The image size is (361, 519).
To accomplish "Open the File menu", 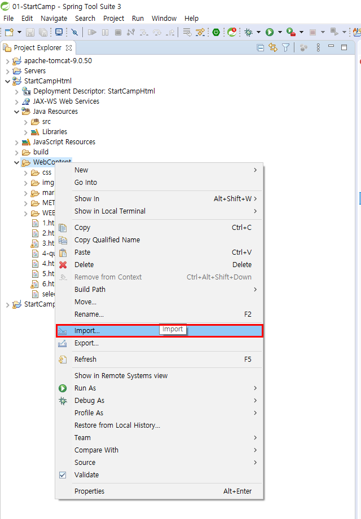I will (x=8, y=19).
